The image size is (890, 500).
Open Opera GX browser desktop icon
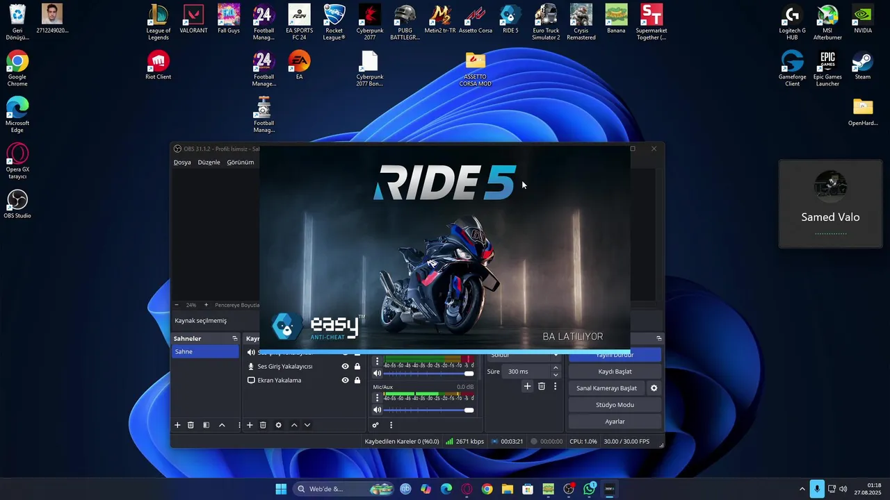(x=17, y=161)
